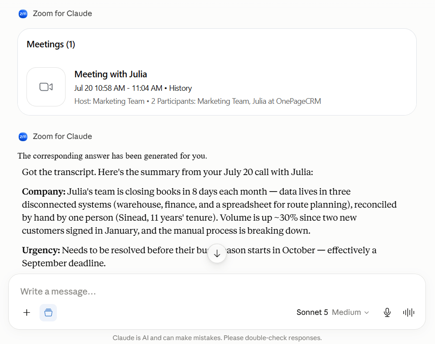
Task: Click the History label in the meeting time line
Action: (180, 88)
